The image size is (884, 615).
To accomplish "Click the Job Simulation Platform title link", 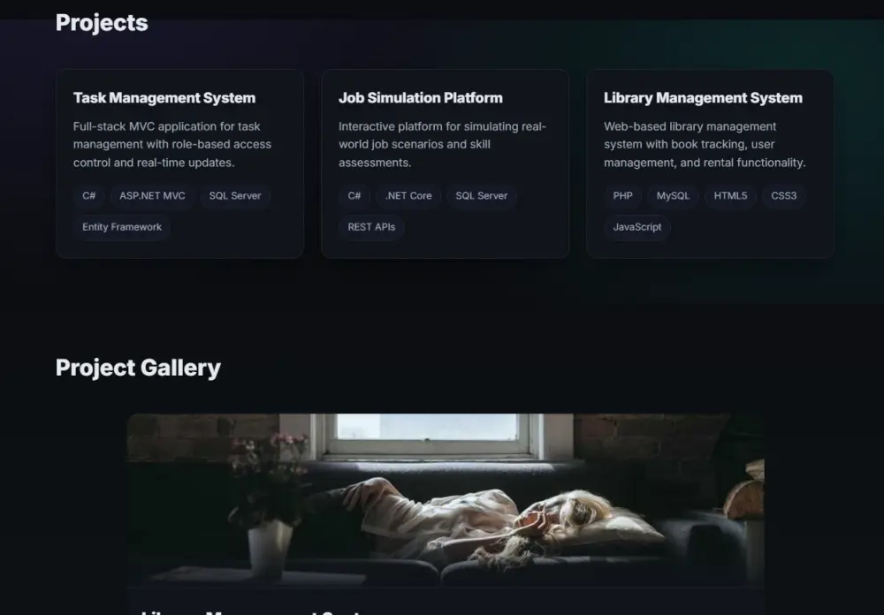I will click(420, 98).
